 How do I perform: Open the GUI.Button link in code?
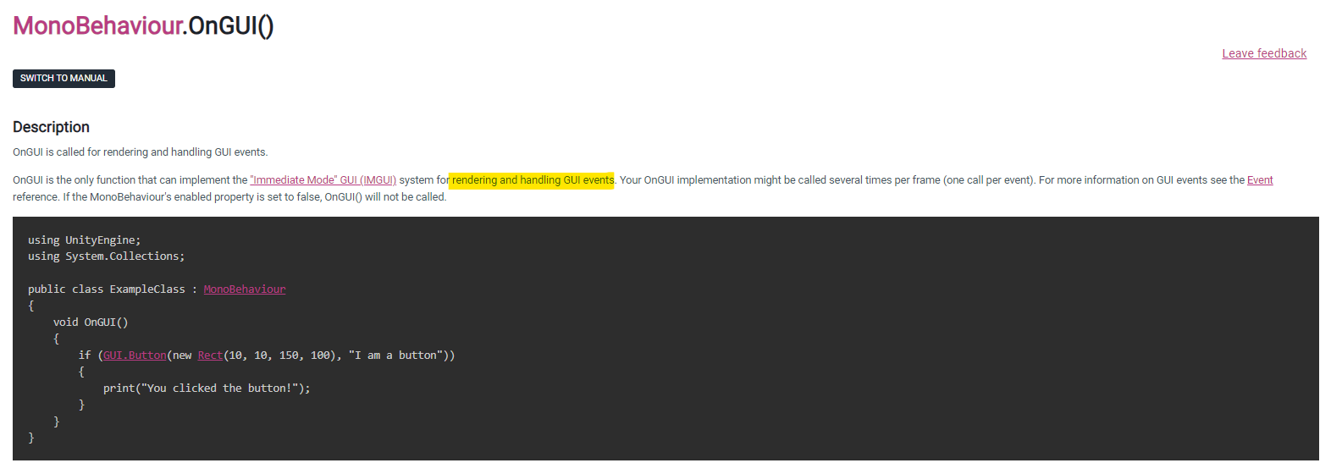pos(135,355)
